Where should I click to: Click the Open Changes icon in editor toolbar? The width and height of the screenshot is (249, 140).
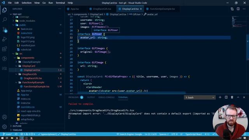232,9
